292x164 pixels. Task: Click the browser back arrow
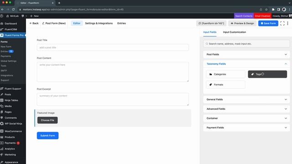point(2,9)
